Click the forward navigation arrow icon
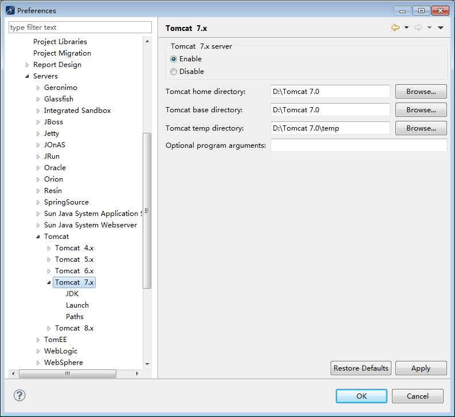Screen dimensions: 455x417 [418, 27]
